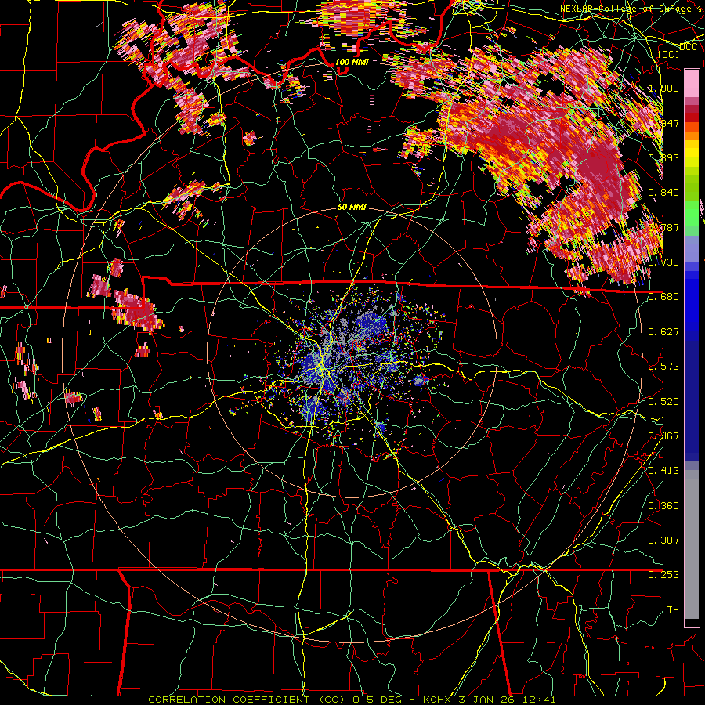705x705 pixels.
Task: Click the 0.787 scale value
Action: coord(663,227)
